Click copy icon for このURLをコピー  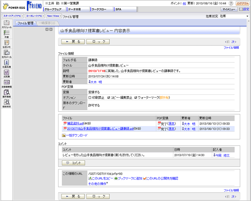[90, 178]
